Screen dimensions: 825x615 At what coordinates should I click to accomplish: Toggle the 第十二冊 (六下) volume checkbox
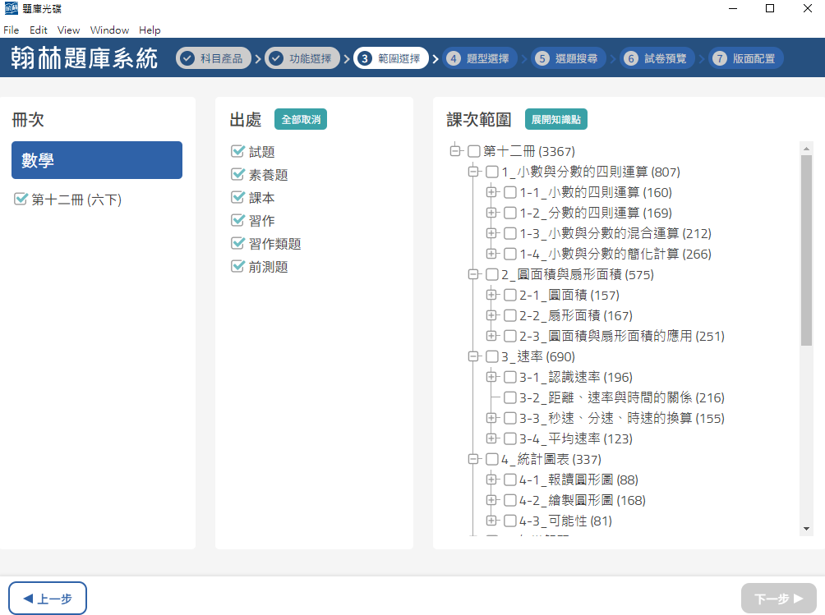click(x=21, y=200)
